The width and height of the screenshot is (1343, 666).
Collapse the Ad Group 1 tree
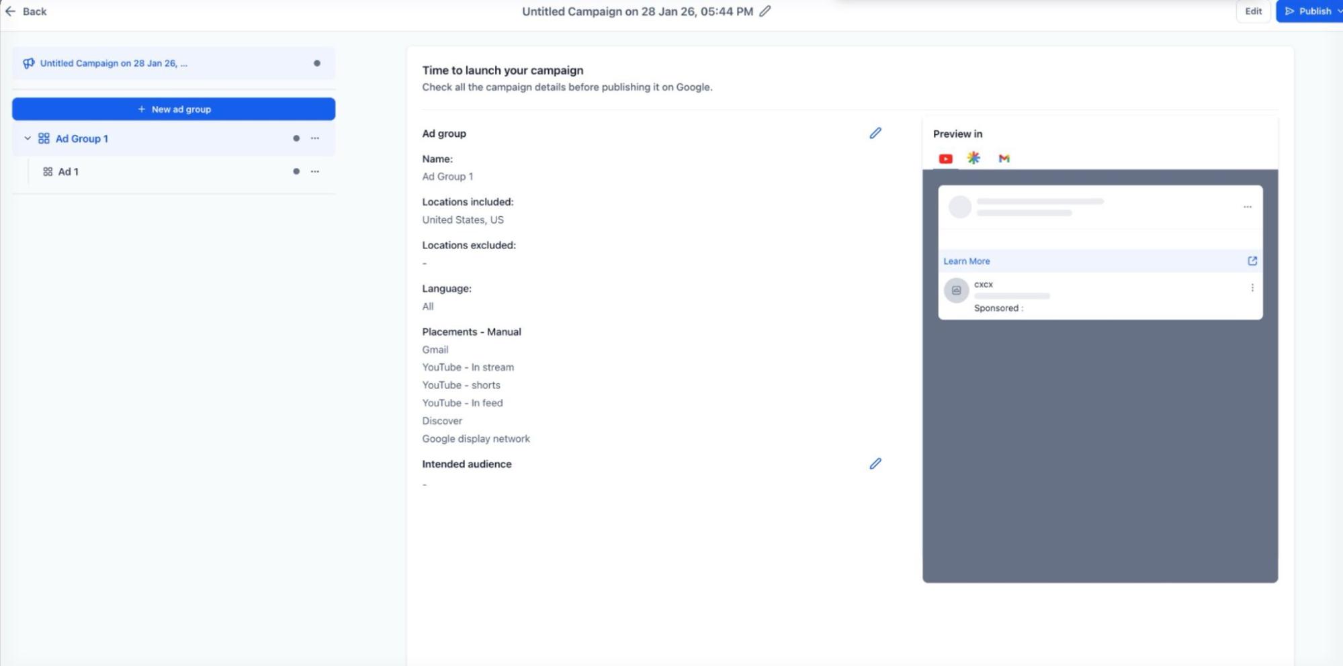tap(28, 138)
